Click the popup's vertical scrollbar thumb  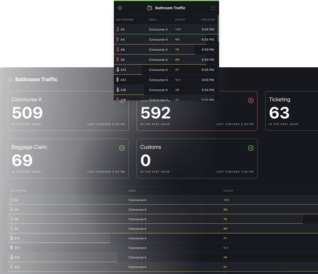pyautogui.click(x=218, y=29)
